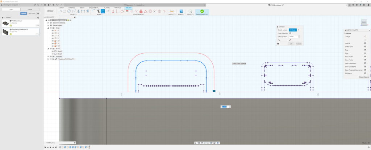Select the Rectangle sketch tool
371x150 pixels.
coord(64,11)
